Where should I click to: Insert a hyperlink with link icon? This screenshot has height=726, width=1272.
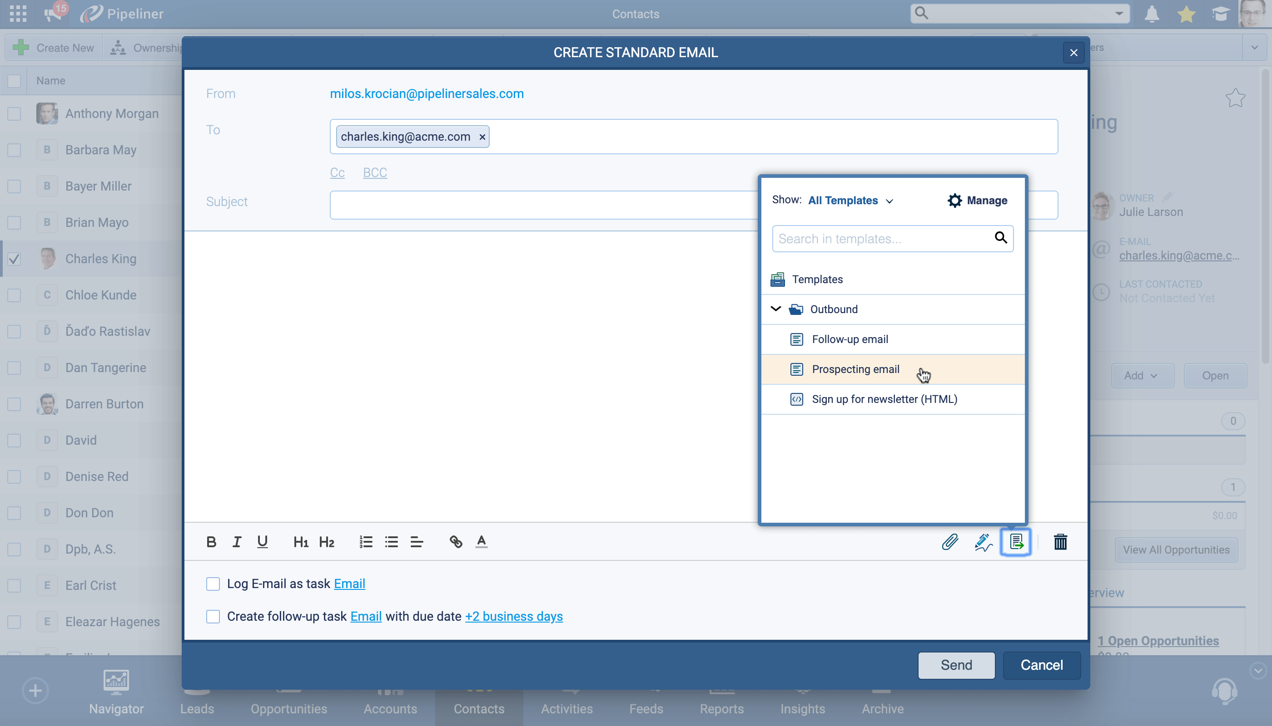(x=455, y=541)
